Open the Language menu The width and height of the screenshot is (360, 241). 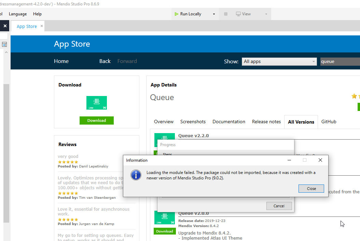coord(18,14)
